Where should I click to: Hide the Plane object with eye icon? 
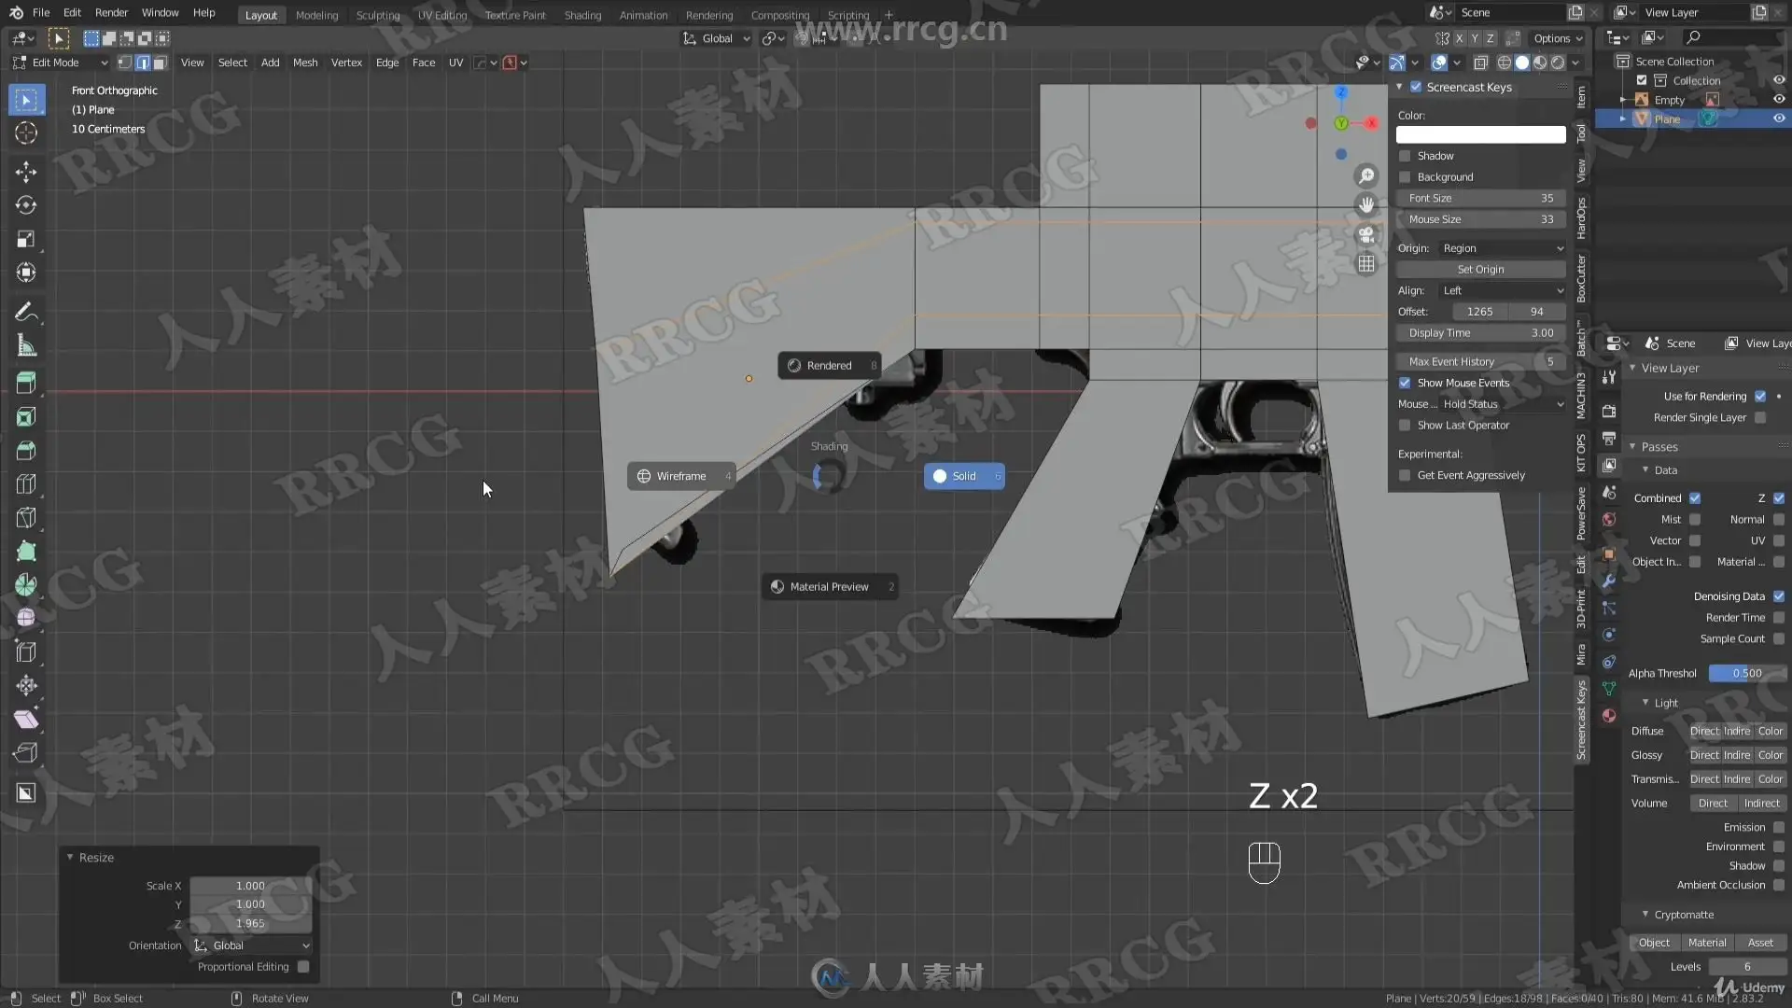pyautogui.click(x=1779, y=119)
